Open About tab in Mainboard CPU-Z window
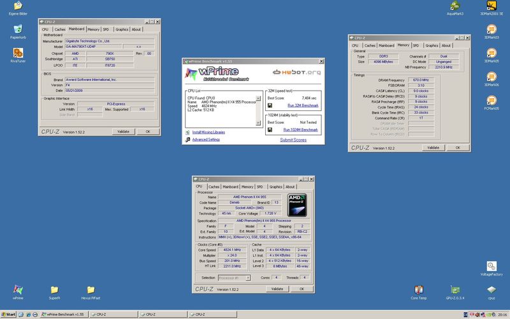Viewport: 510px width, 319px height. click(x=136, y=29)
